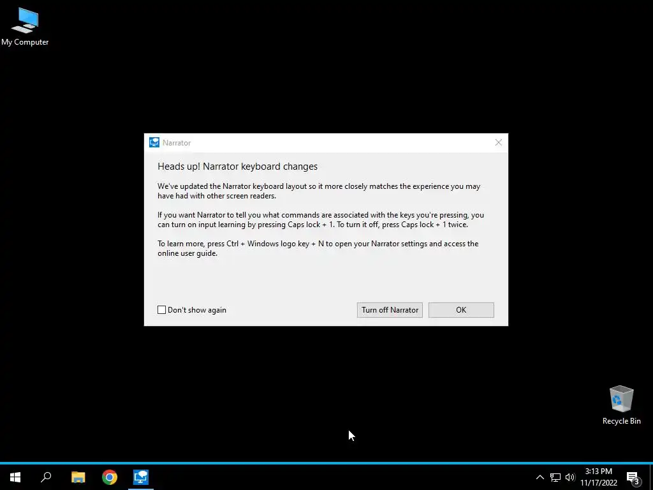Confirm the Narrator dialog with OK
This screenshot has width=653, height=490.
coord(461,310)
